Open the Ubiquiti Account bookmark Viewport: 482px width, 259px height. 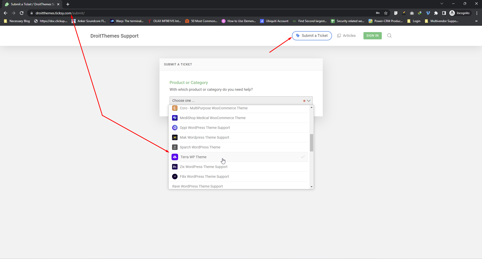tap(274, 21)
